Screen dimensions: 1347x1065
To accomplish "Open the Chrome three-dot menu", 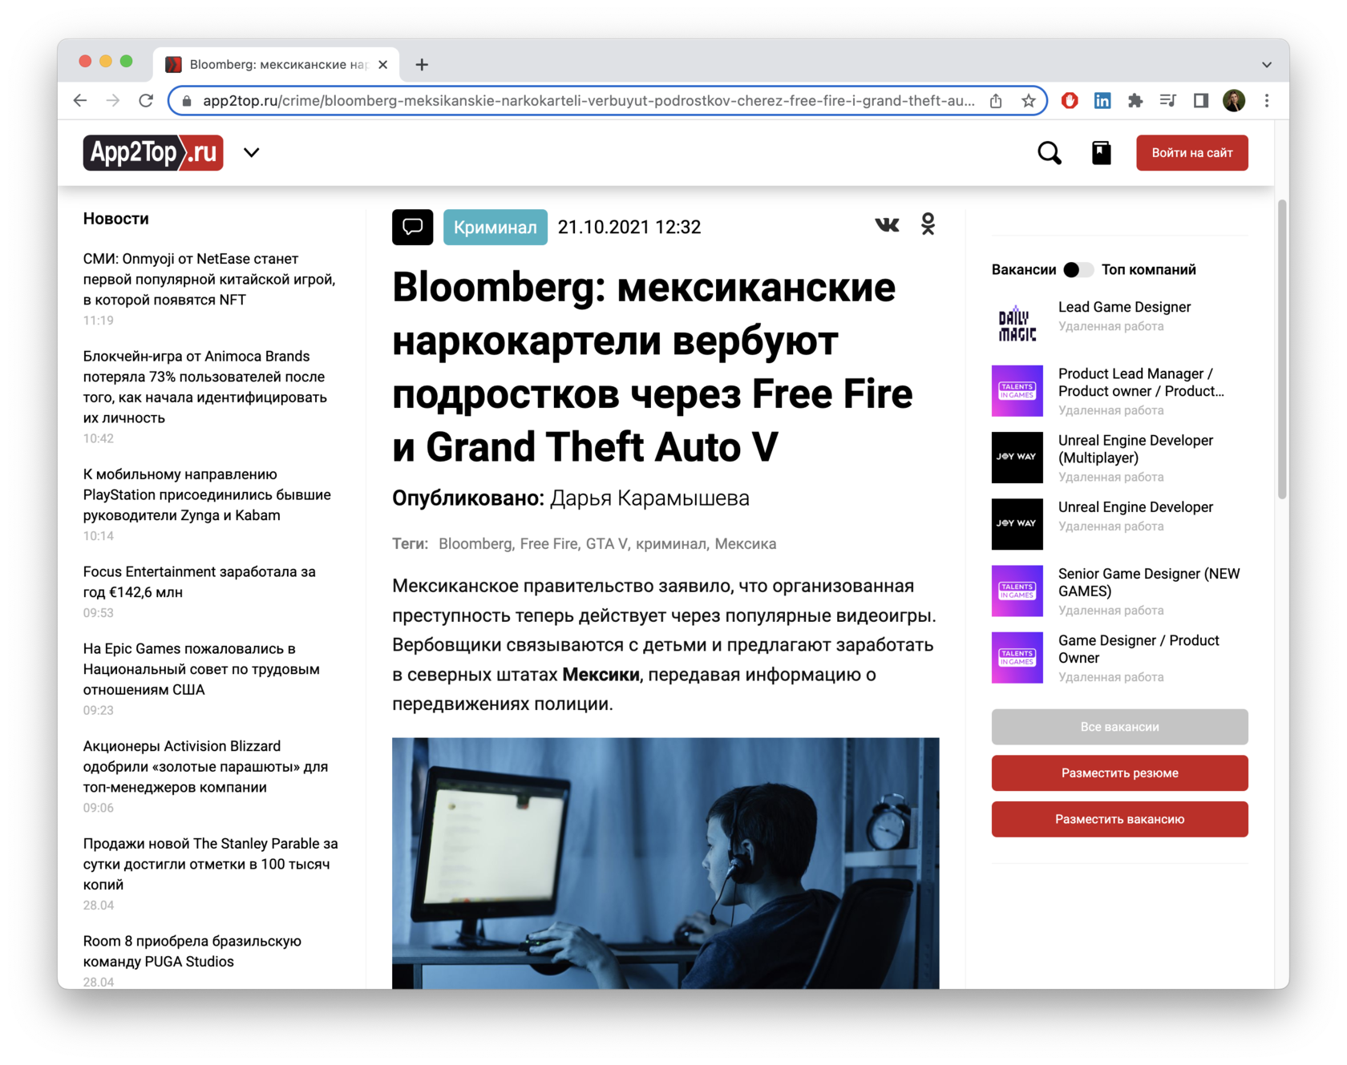I will click(1267, 101).
